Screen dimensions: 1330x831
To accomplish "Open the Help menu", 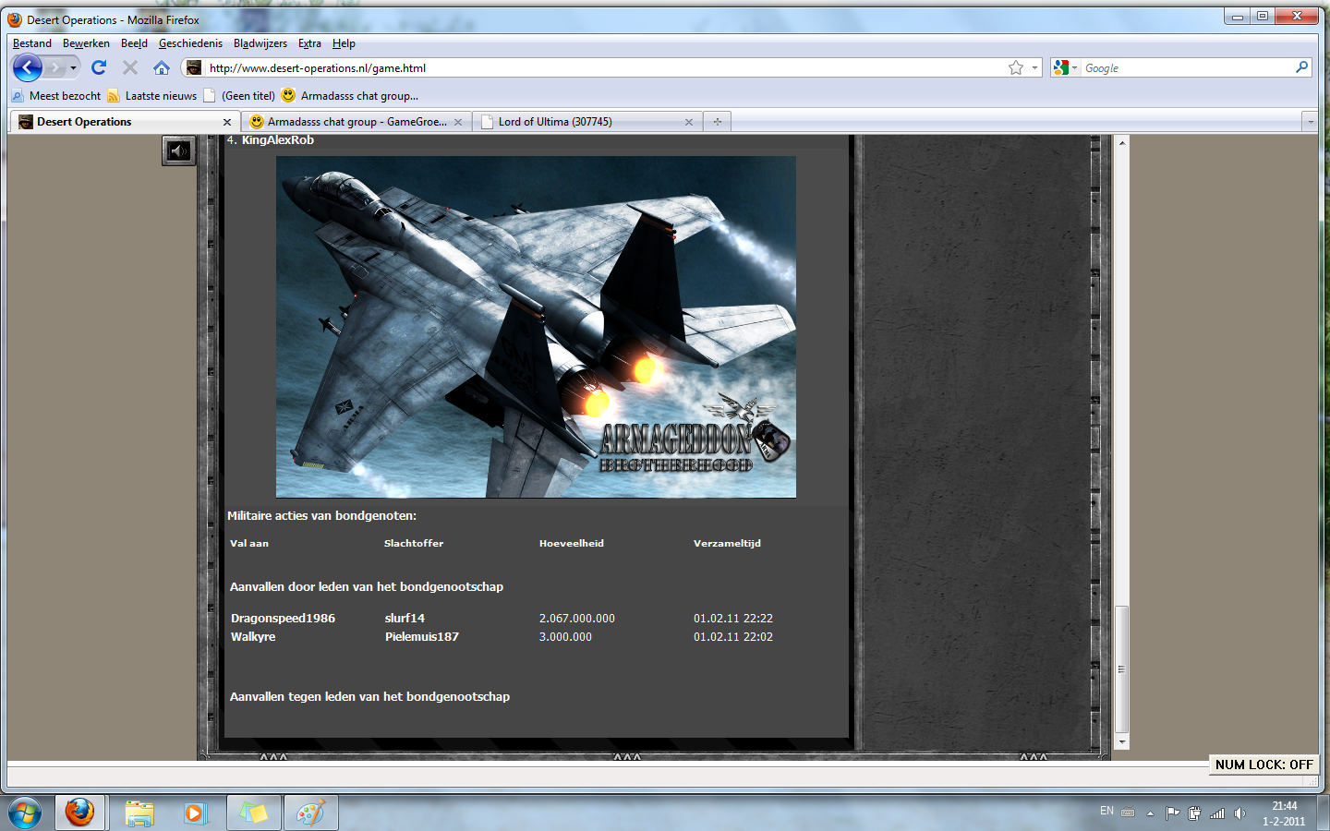I will tap(344, 43).
